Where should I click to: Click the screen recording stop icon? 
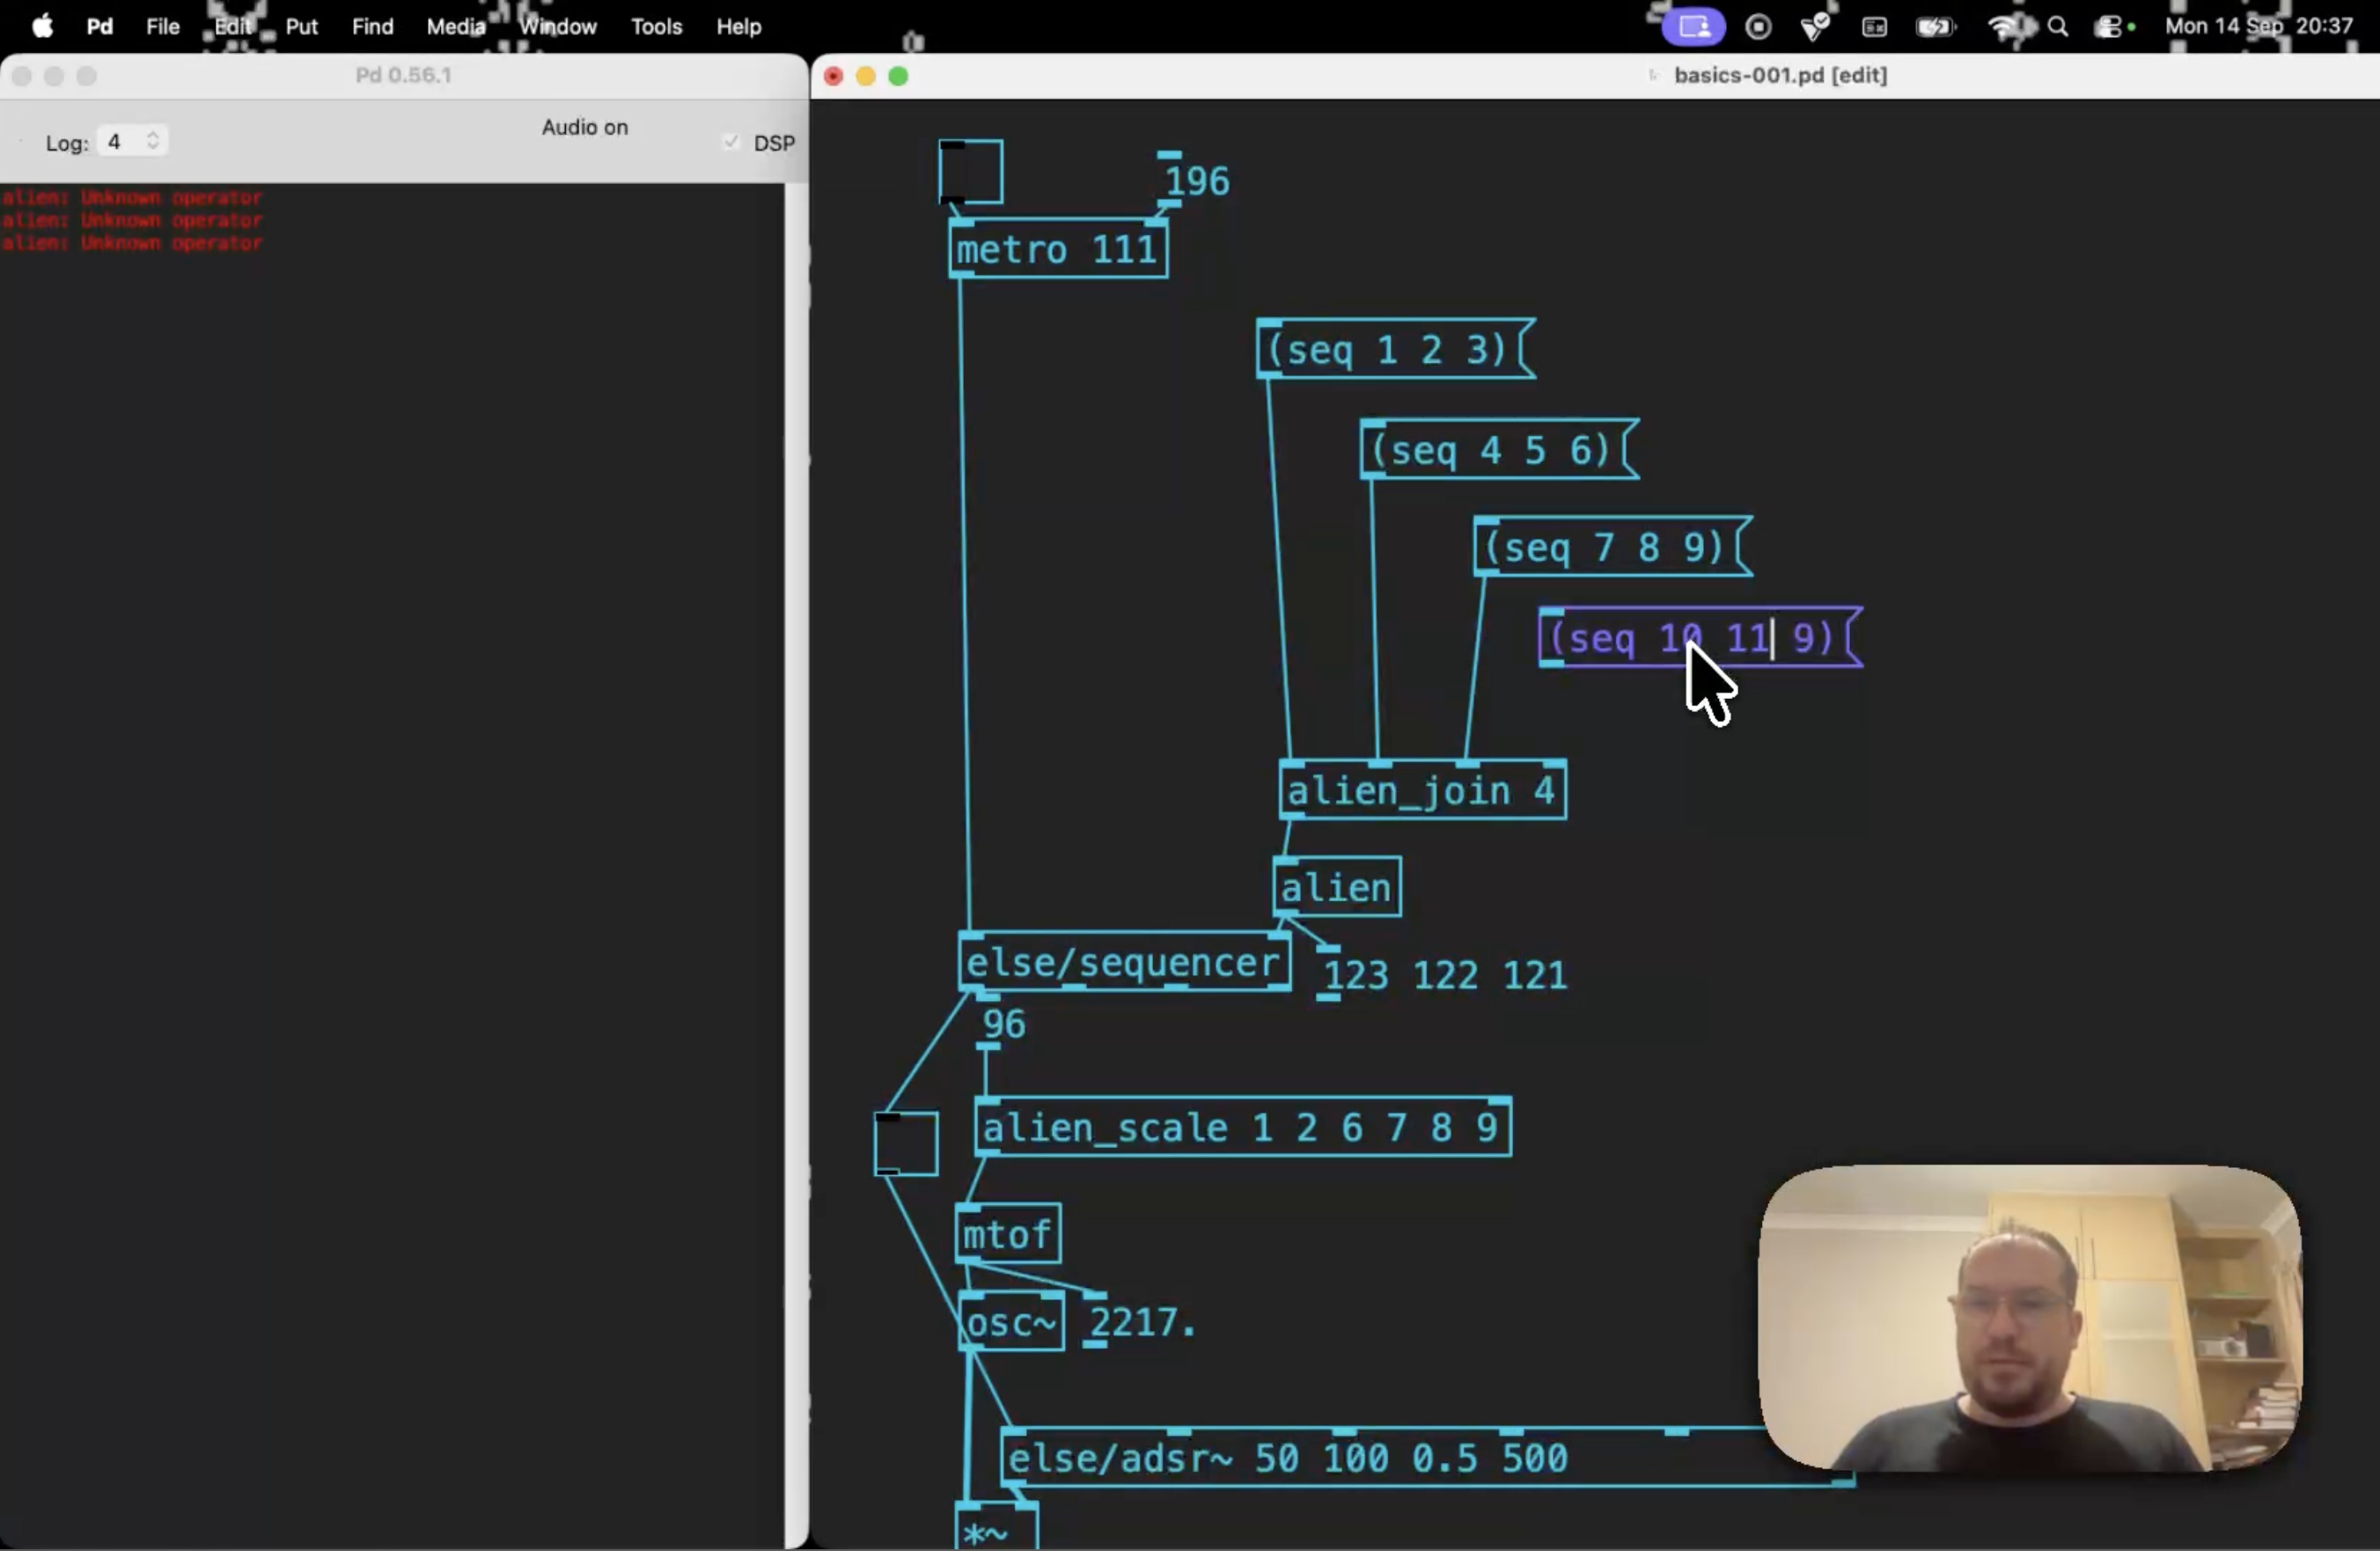1758,27
